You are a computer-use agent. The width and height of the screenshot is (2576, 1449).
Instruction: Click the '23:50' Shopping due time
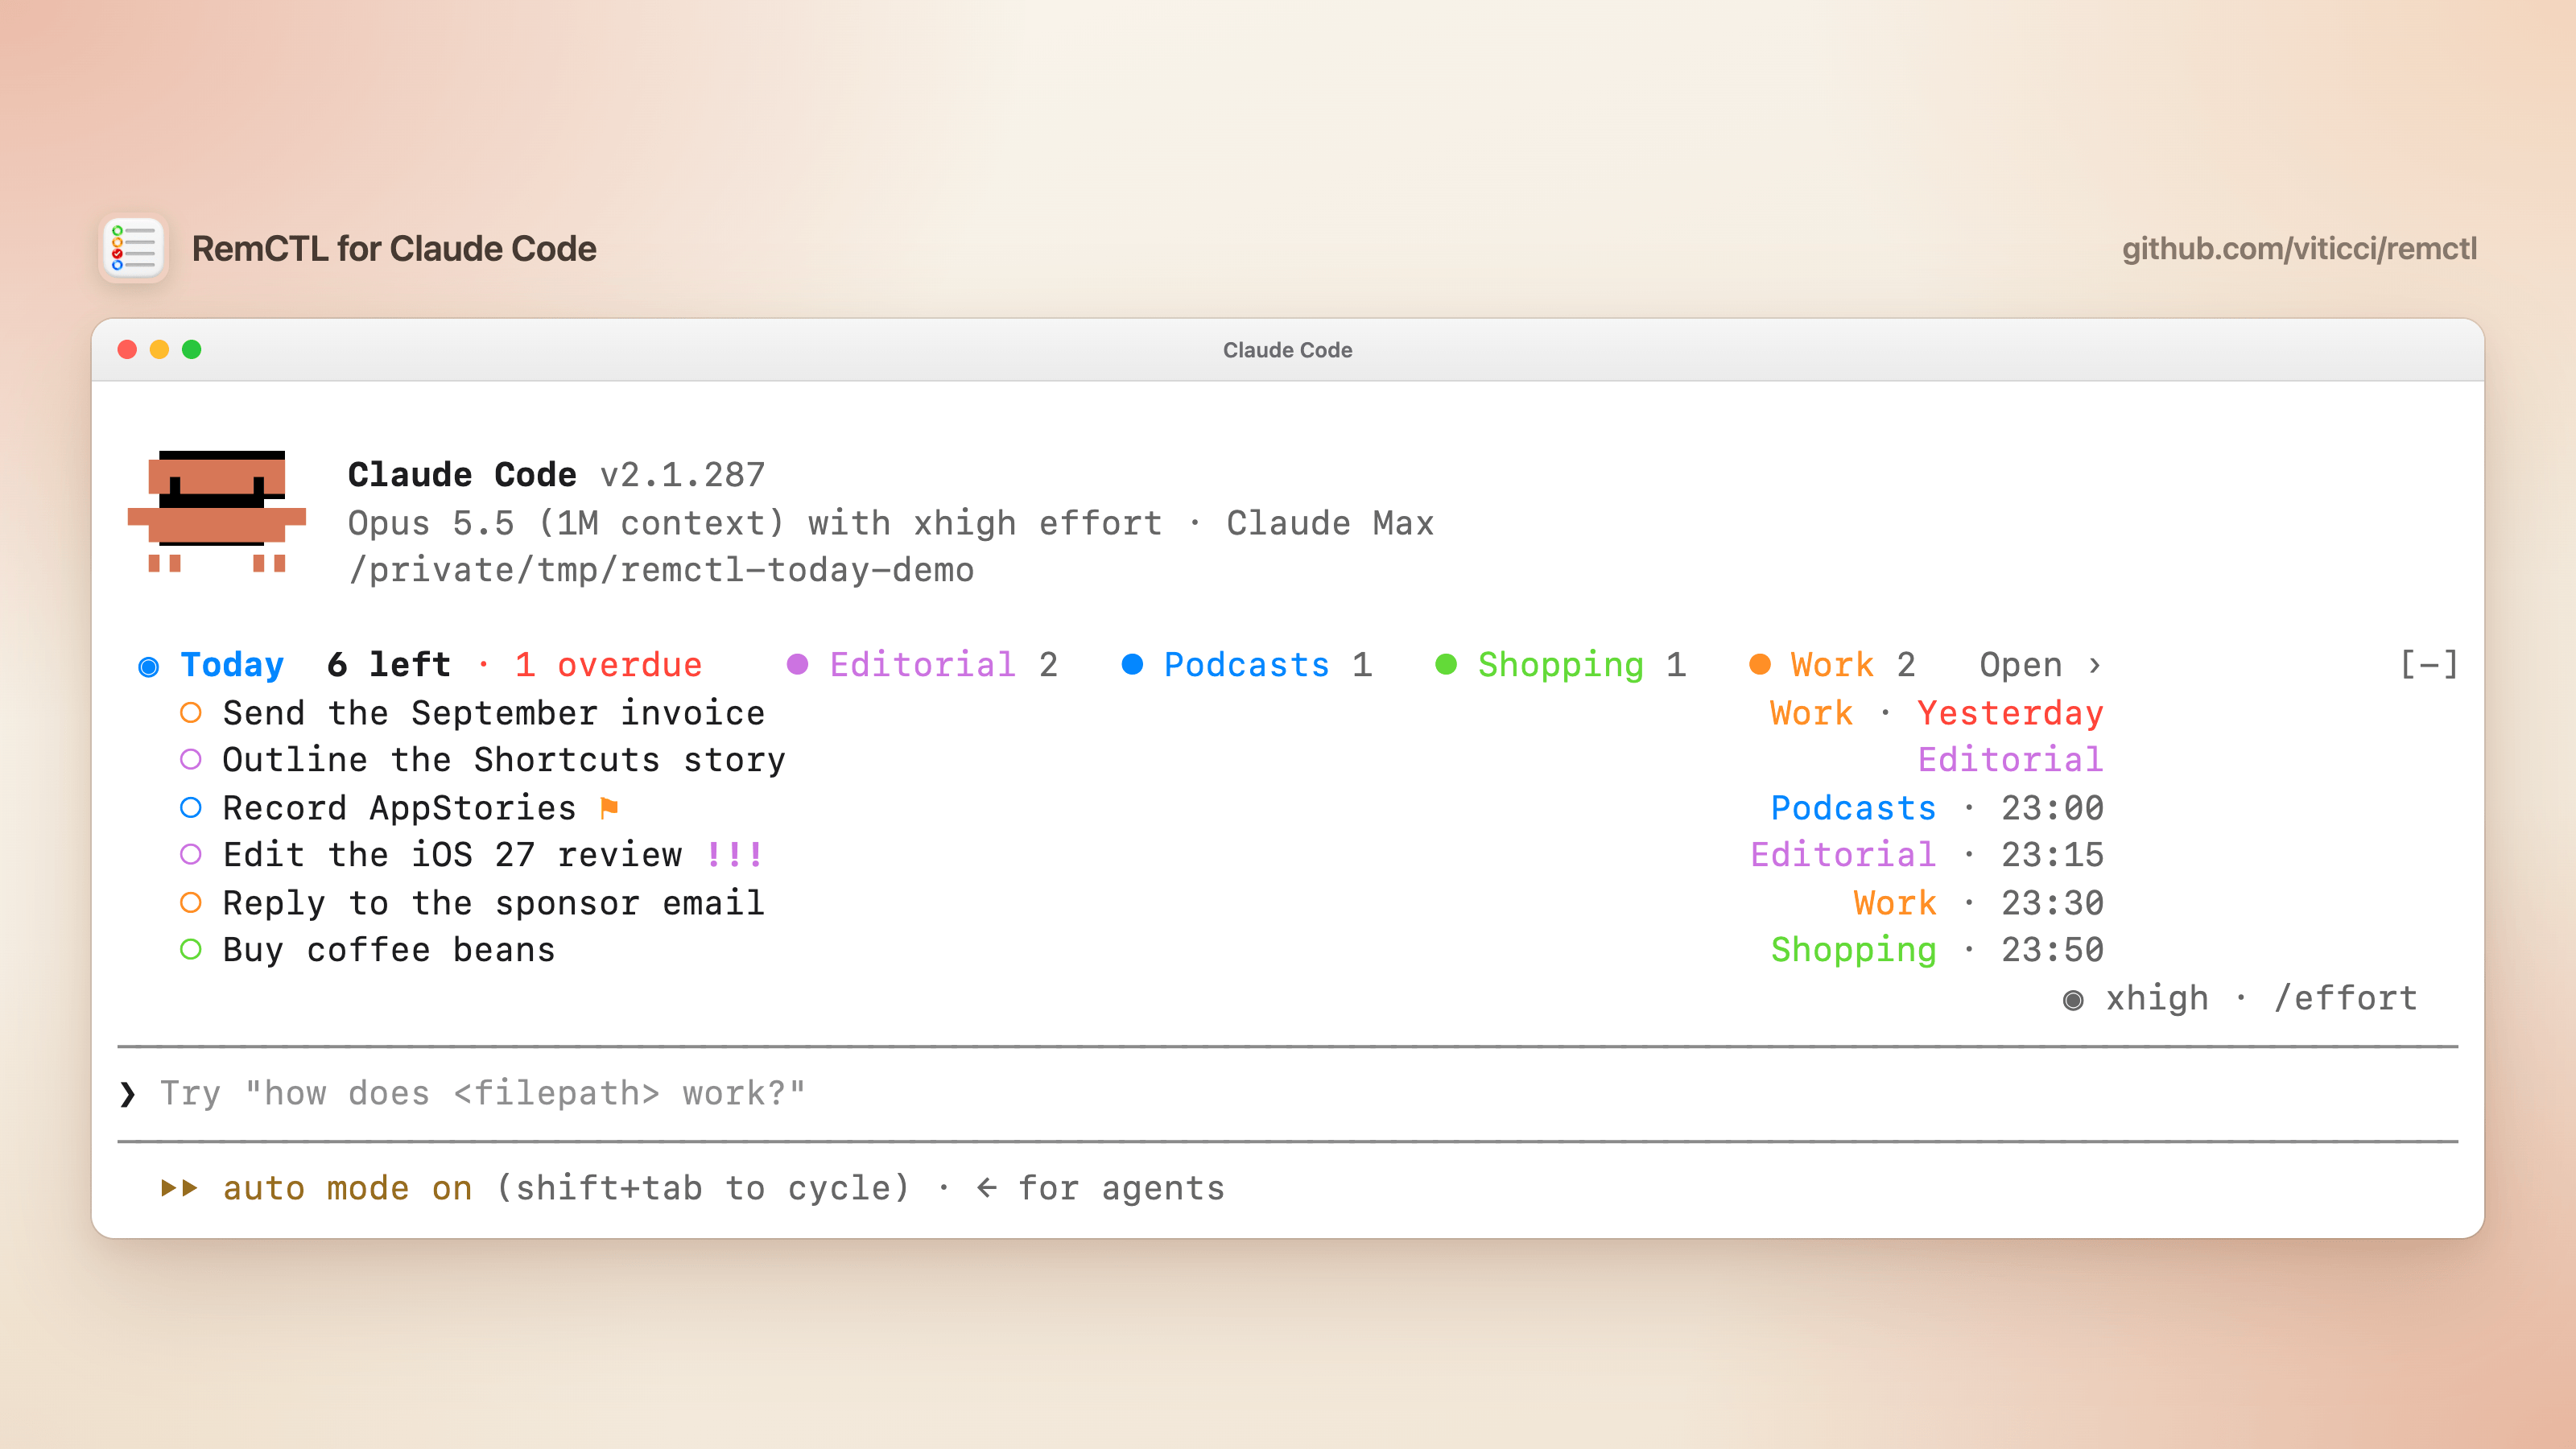tap(2052, 950)
